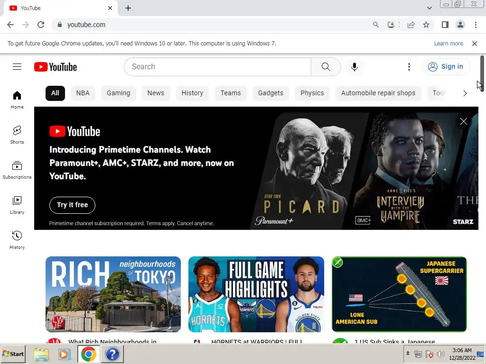Select the Gaming chip
Screen dimensions: 486x364
pos(118,93)
